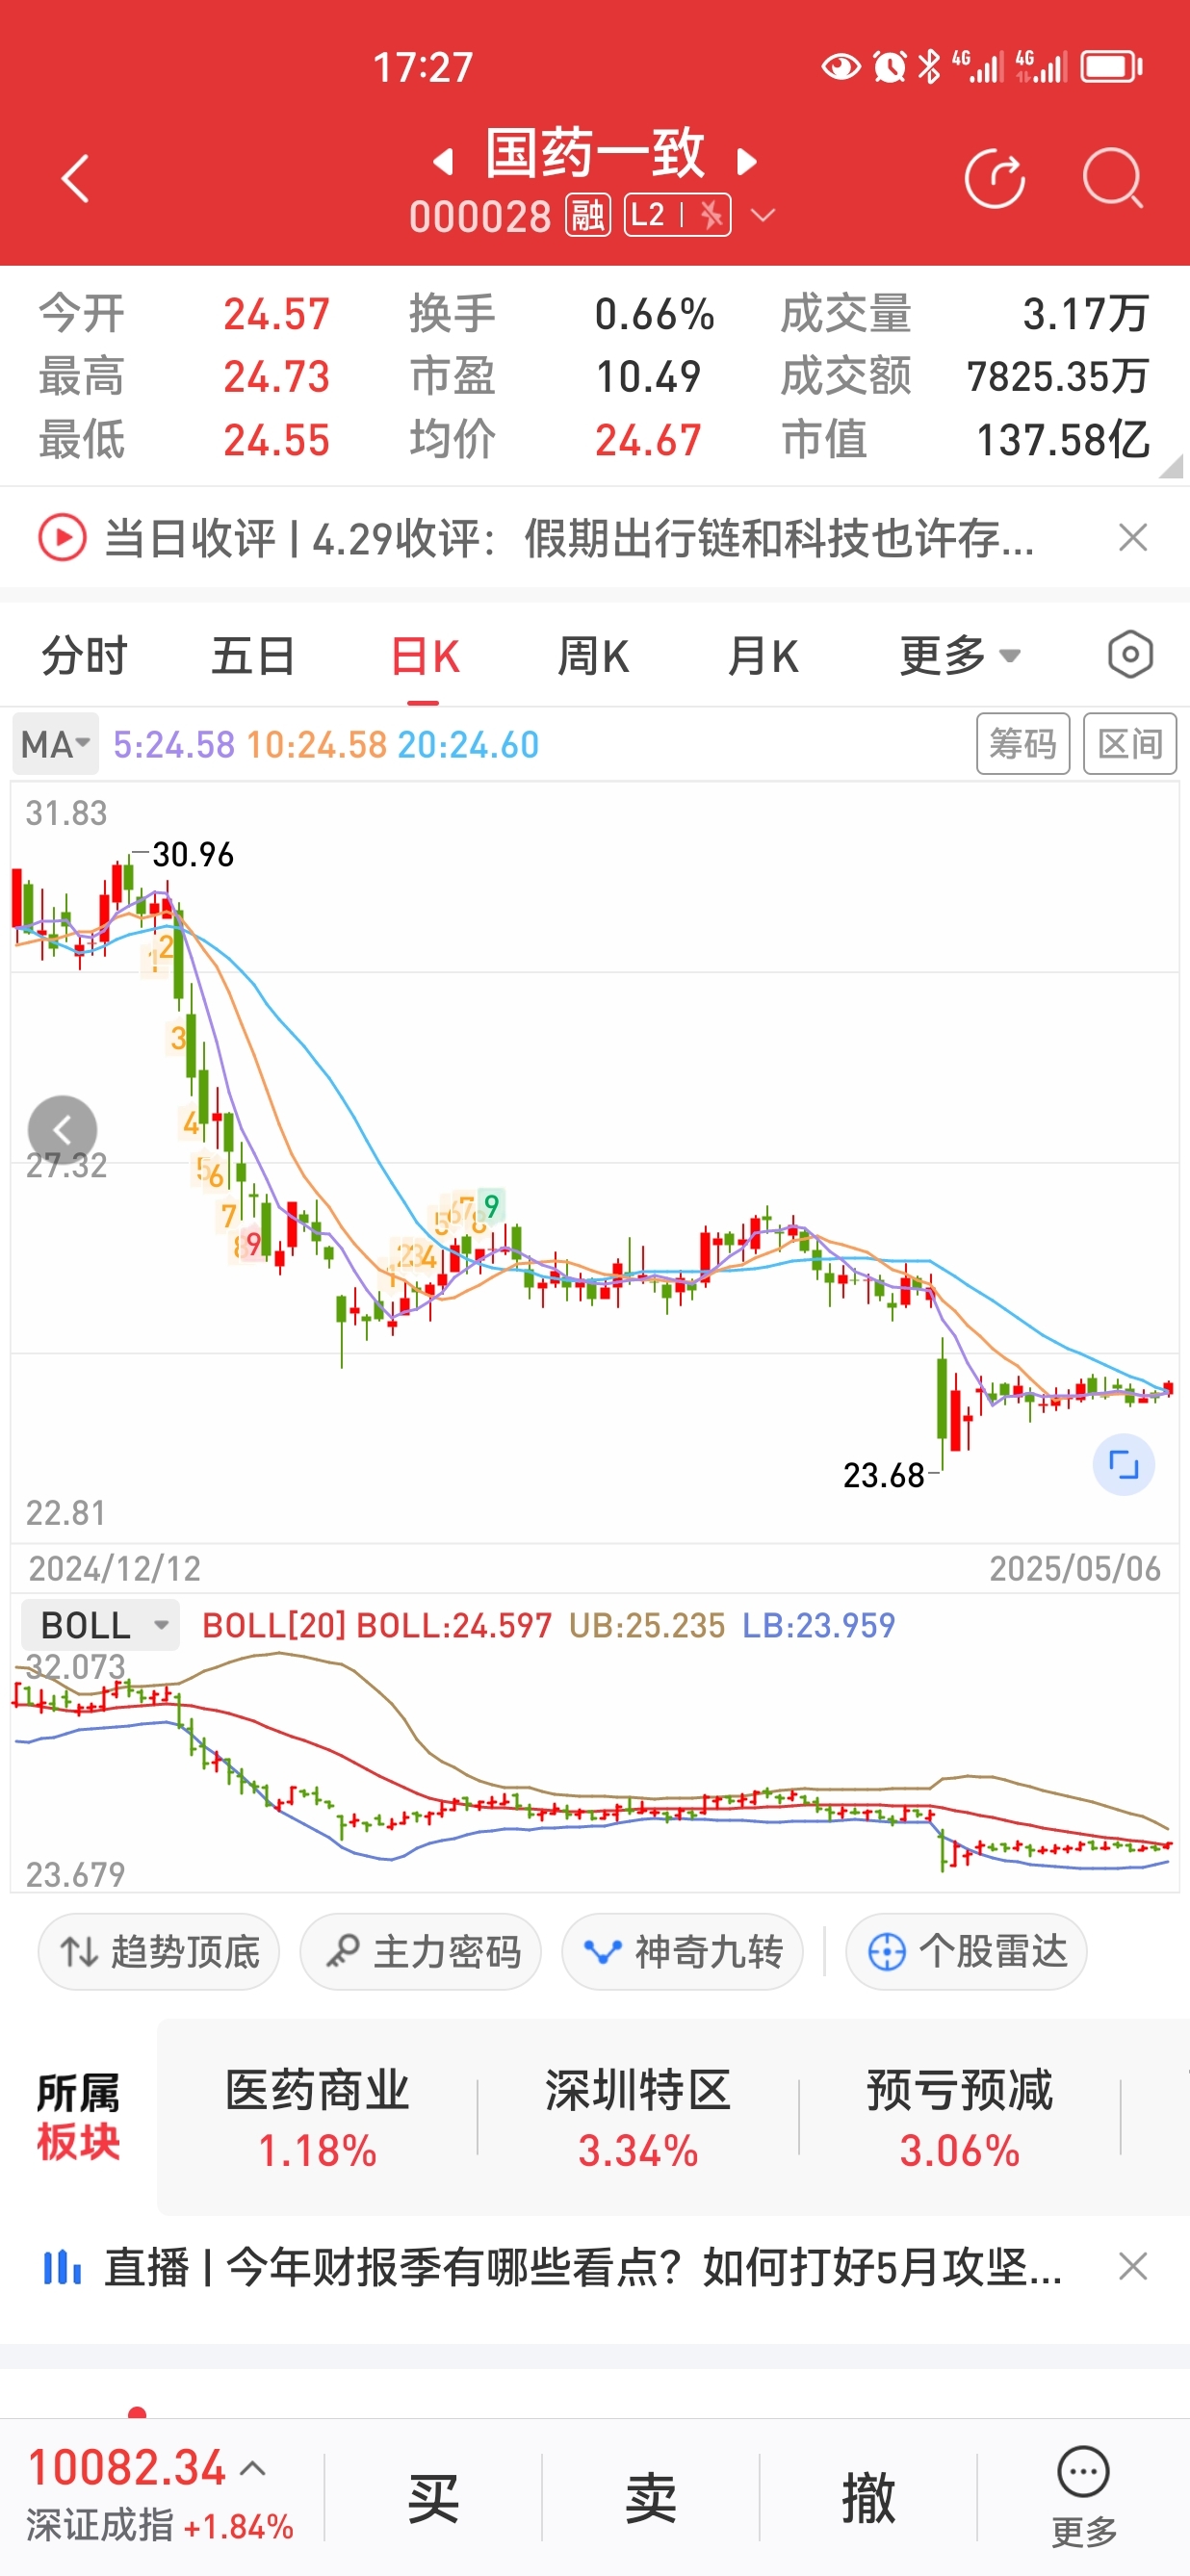Tap the 30.96 high price marker
This screenshot has width=1190, height=2576.
click(x=192, y=854)
